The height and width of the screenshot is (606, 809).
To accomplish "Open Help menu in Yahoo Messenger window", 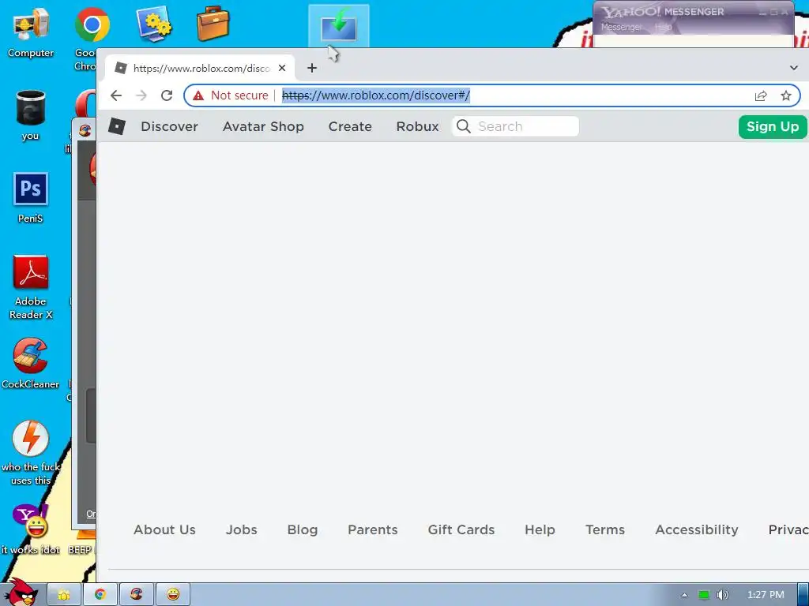I will click(x=663, y=27).
